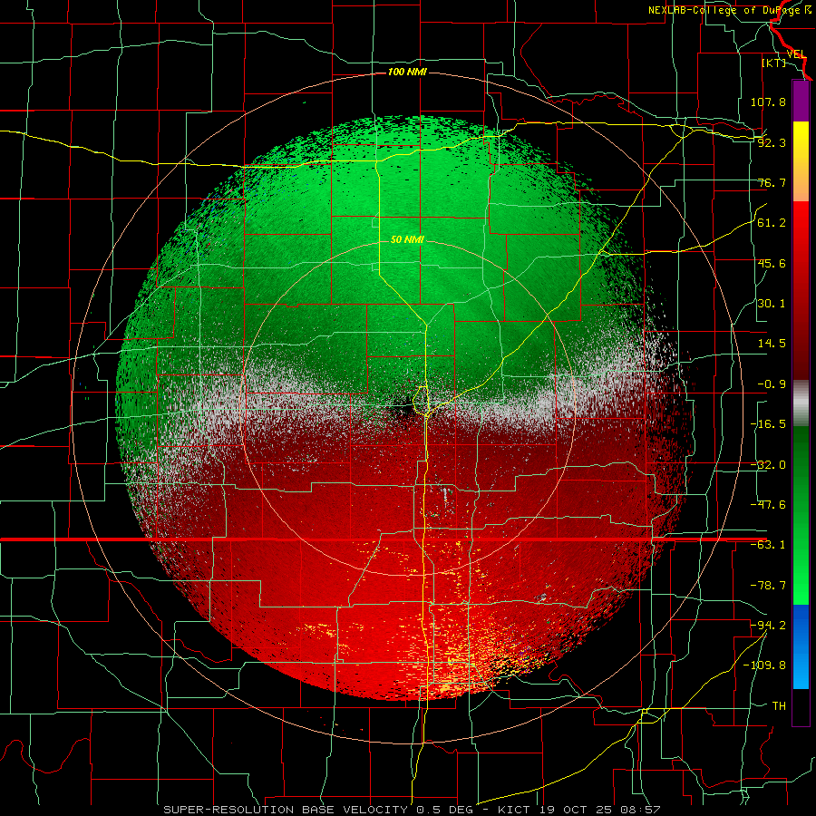This screenshot has width=816, height=816.
Task: Pick the blue segment of the color bar
Action: coord(801,646)
